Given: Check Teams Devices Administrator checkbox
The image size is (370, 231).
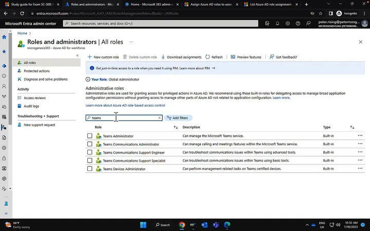Looking at the screenshot, I should (x=89, y=169).
